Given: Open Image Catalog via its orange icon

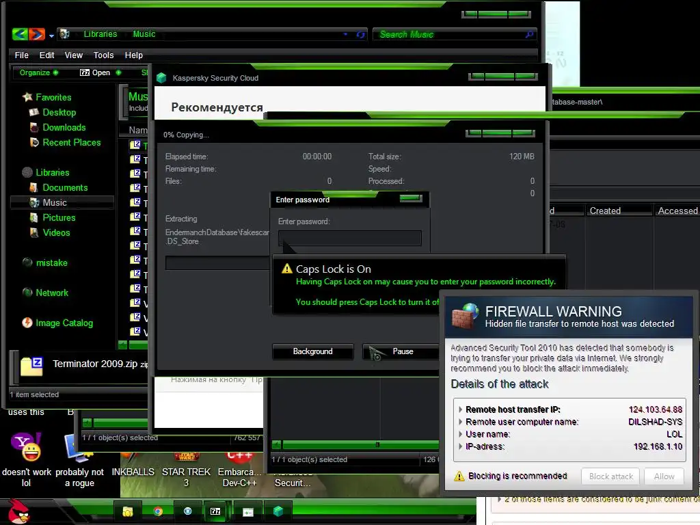Looking at the screenshot, I should (27, 323).
